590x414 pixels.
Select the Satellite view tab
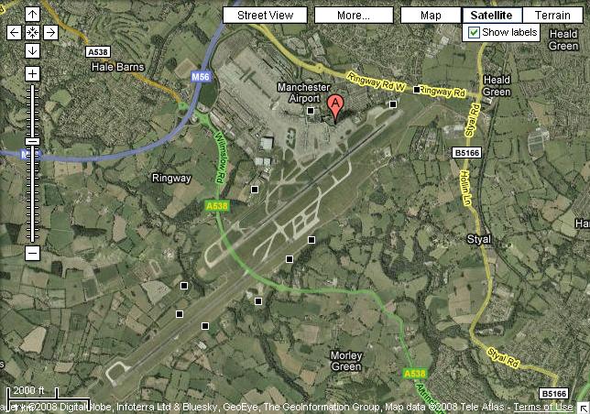tap(492, 16)
